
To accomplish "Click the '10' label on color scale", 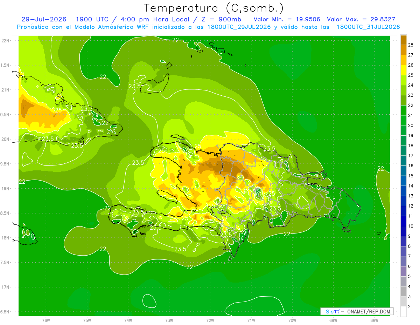I will 411,226.
